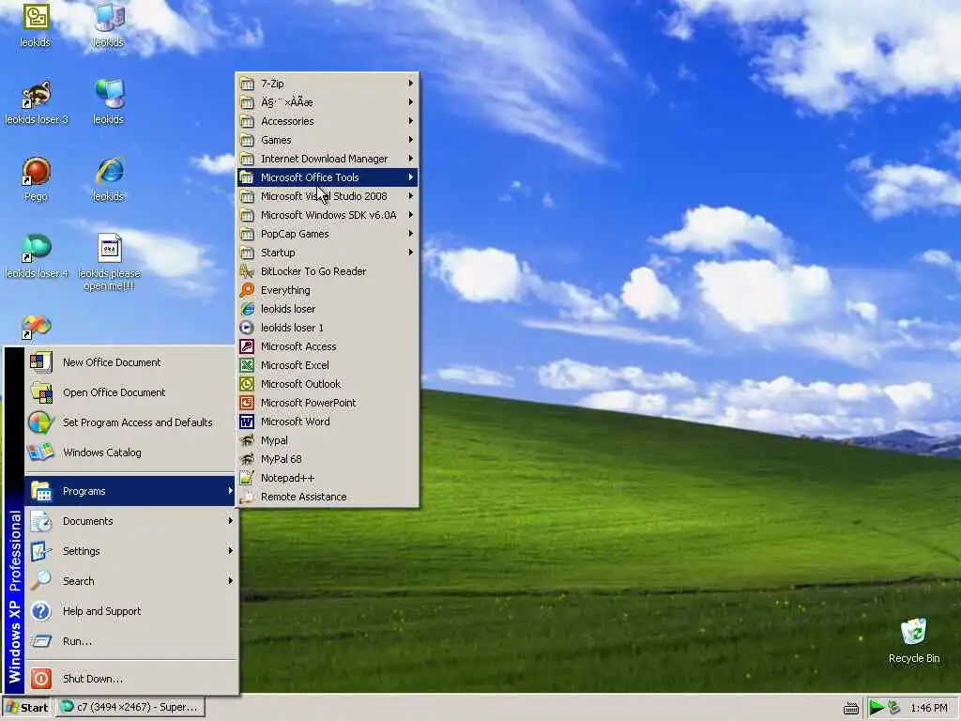Click Internet Explorer-style leokids desktop icon
Image resolution: width=961 pixels, height=721 pixels.
tap(109, 179)
